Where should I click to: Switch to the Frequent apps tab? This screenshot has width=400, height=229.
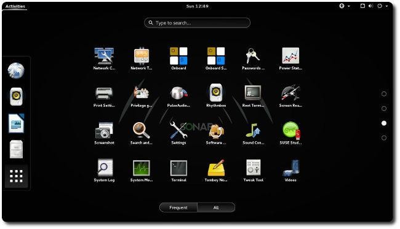[x=178, y=208]
